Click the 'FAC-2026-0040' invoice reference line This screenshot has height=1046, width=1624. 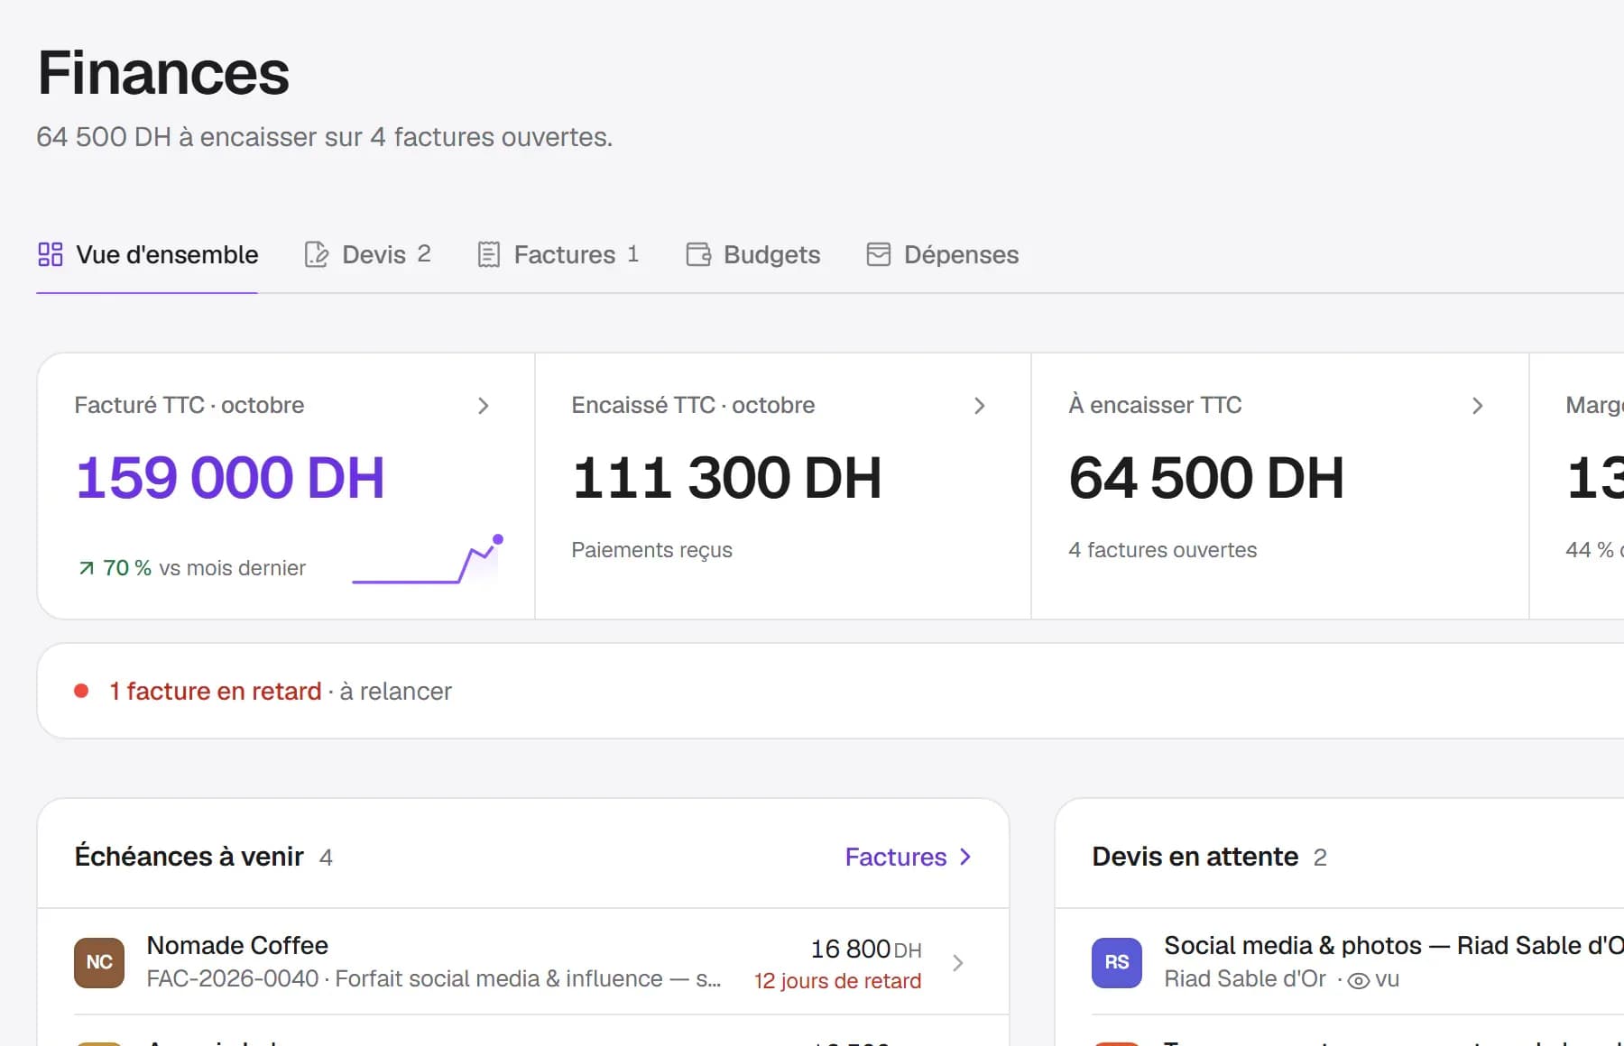(x=434, y=979)
